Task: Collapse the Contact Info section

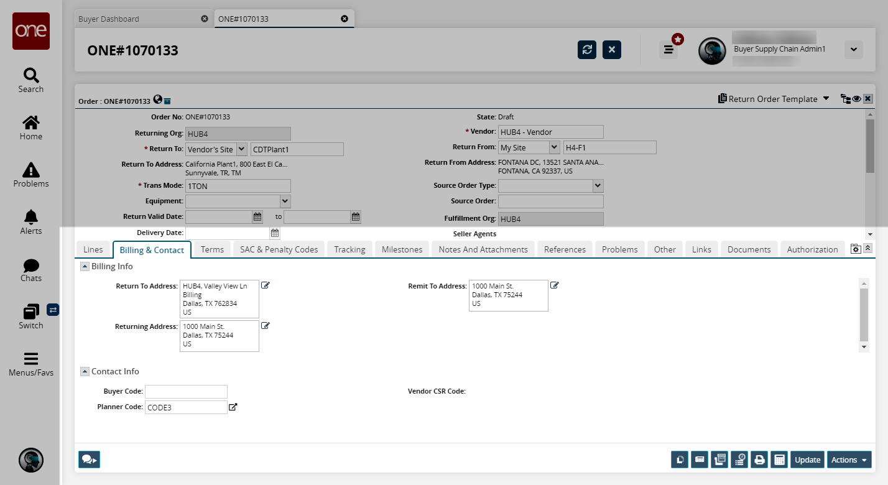Action: tap(85, 371)
